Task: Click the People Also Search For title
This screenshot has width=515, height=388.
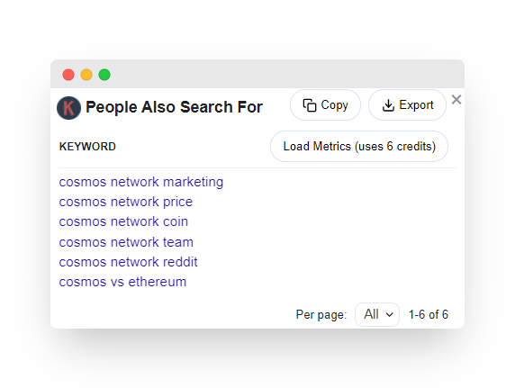Action: (174, 107)
